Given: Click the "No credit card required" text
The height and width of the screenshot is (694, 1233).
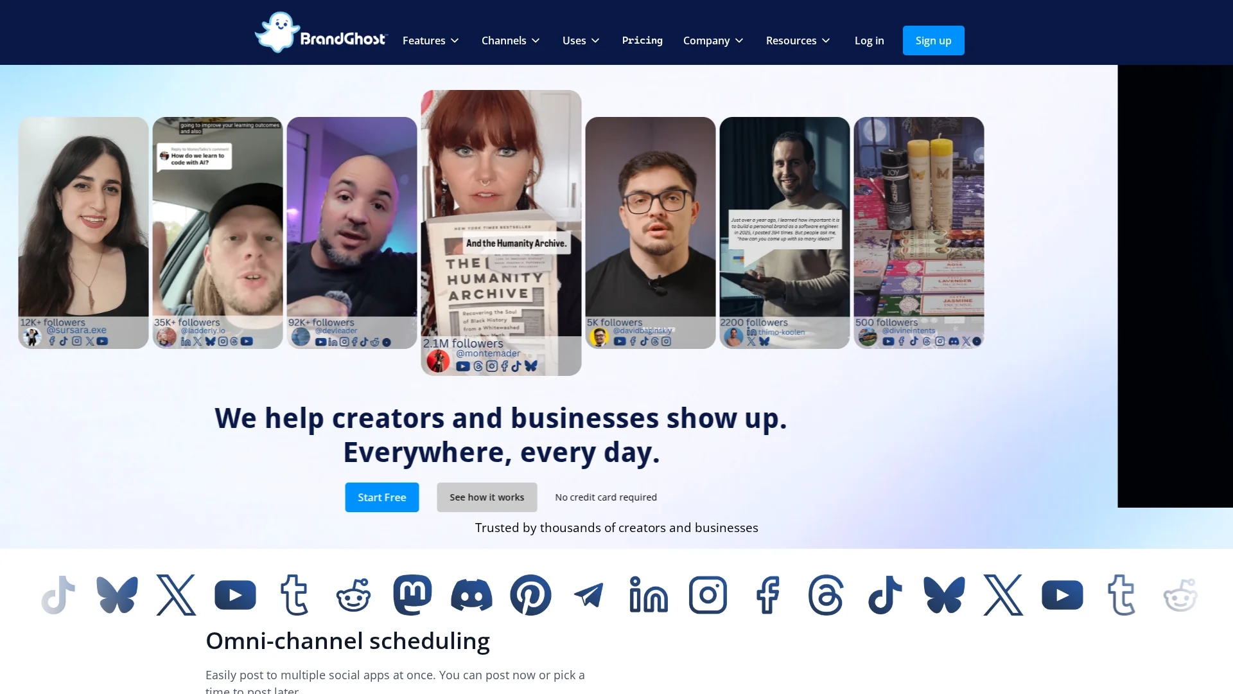Looking at the screenshot, I should 606,497.
